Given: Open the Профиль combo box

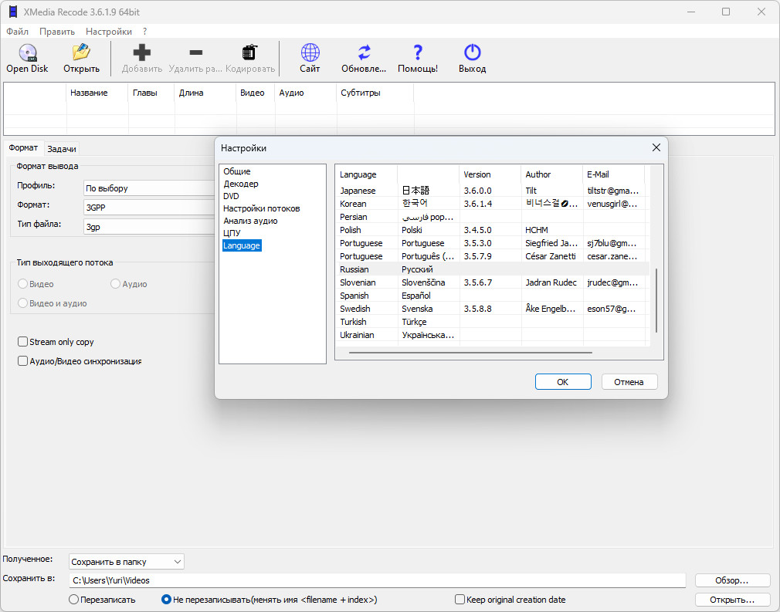Looking at the screenshot, I should point(148,188).
